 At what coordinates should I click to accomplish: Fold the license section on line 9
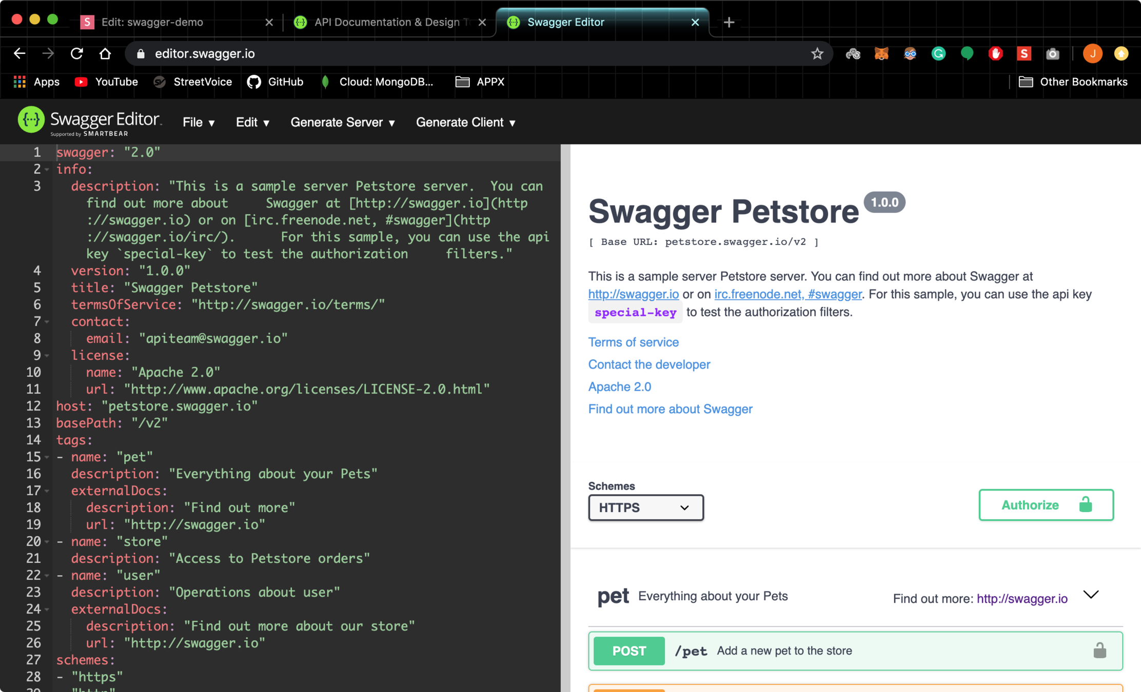[x=47, y=355]
